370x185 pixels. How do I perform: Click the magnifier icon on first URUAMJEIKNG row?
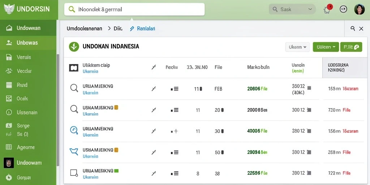point(74,88)
